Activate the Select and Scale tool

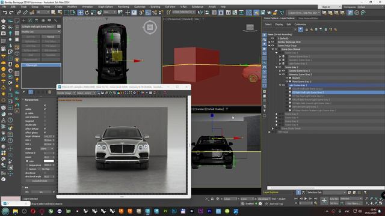(x=93, y=12)
